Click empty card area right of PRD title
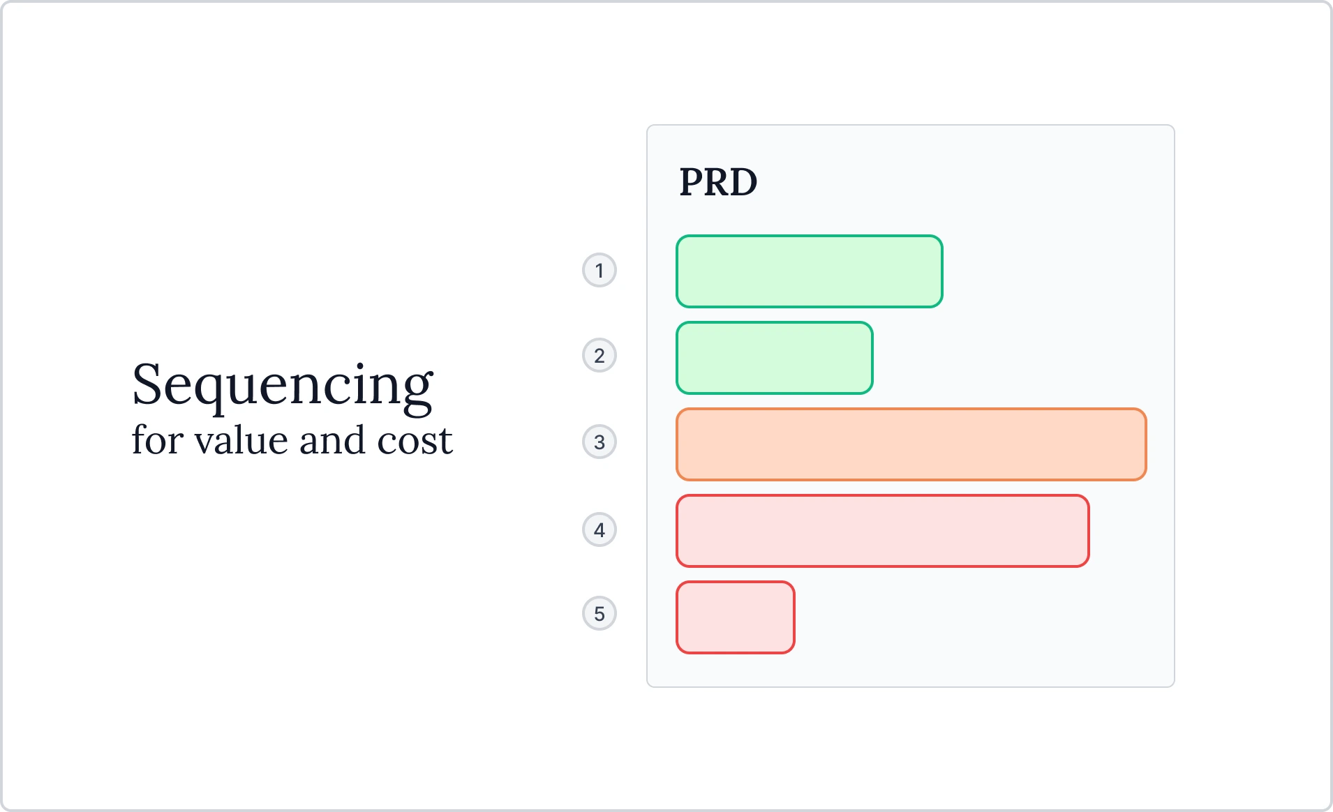The width and height of the screenshot is (1333, 812). 963,183
